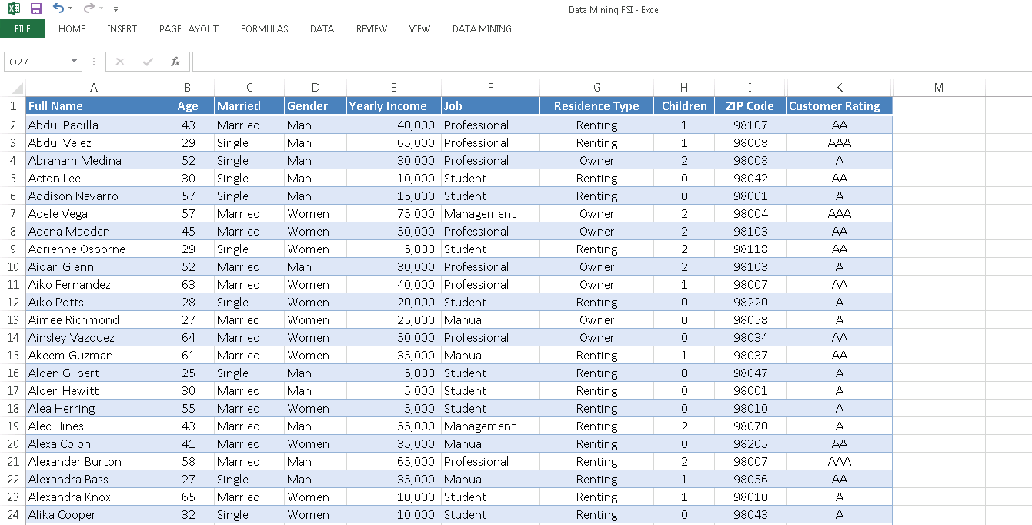The image size is (1032, 525).
Task: Open the Redo history dropdown arrow
Action: coord(102,9)
